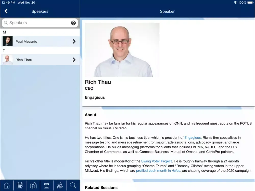Tap the 'CEO' title text
Viewport: 255px width, 191px height.
point(89,88)
